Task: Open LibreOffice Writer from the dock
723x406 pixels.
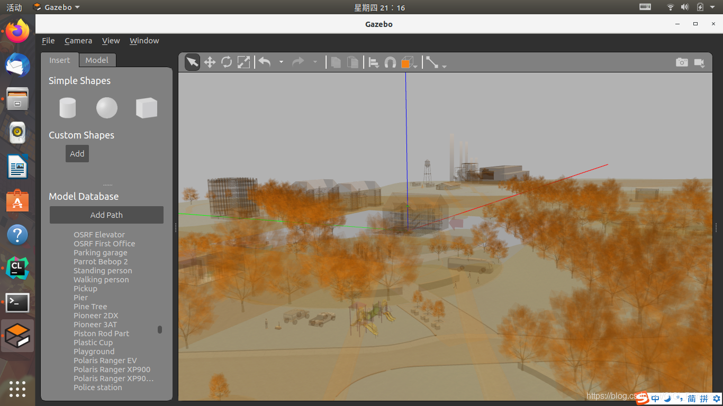Action: [x=17, y=167]
